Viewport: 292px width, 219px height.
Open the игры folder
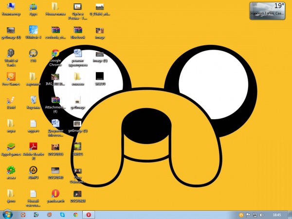11,126
